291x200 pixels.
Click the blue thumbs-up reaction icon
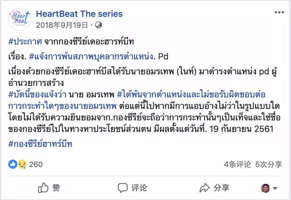[x=12, y=164]
